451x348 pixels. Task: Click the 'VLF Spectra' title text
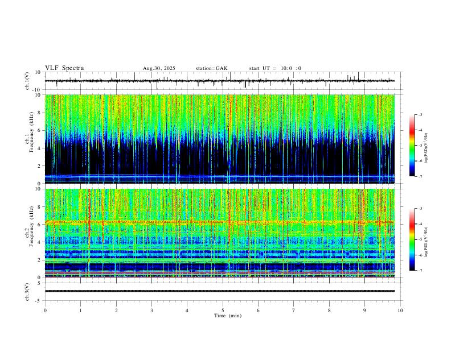click(64, 68)
